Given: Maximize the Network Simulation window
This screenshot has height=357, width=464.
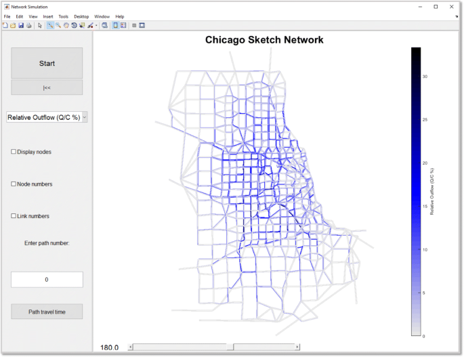Looking at the screenshot, I should click(436, 7).
